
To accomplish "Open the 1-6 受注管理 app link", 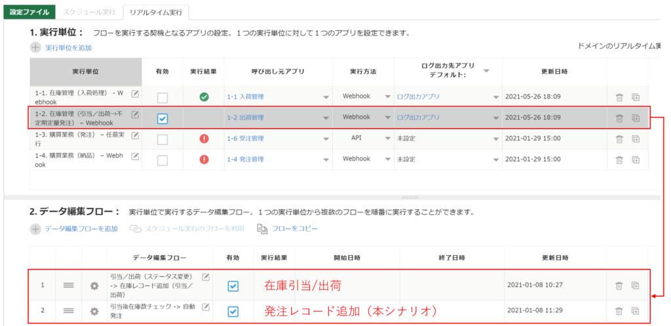I will 245,138.
